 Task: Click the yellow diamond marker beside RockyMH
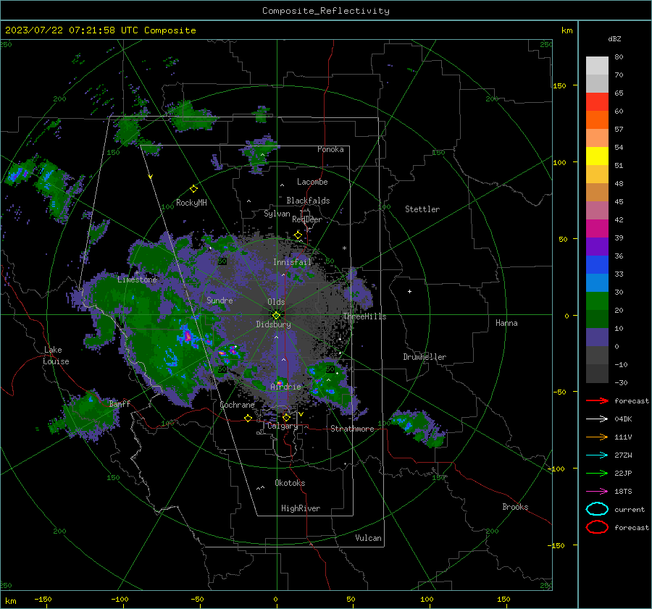click(x=193, y=189)
